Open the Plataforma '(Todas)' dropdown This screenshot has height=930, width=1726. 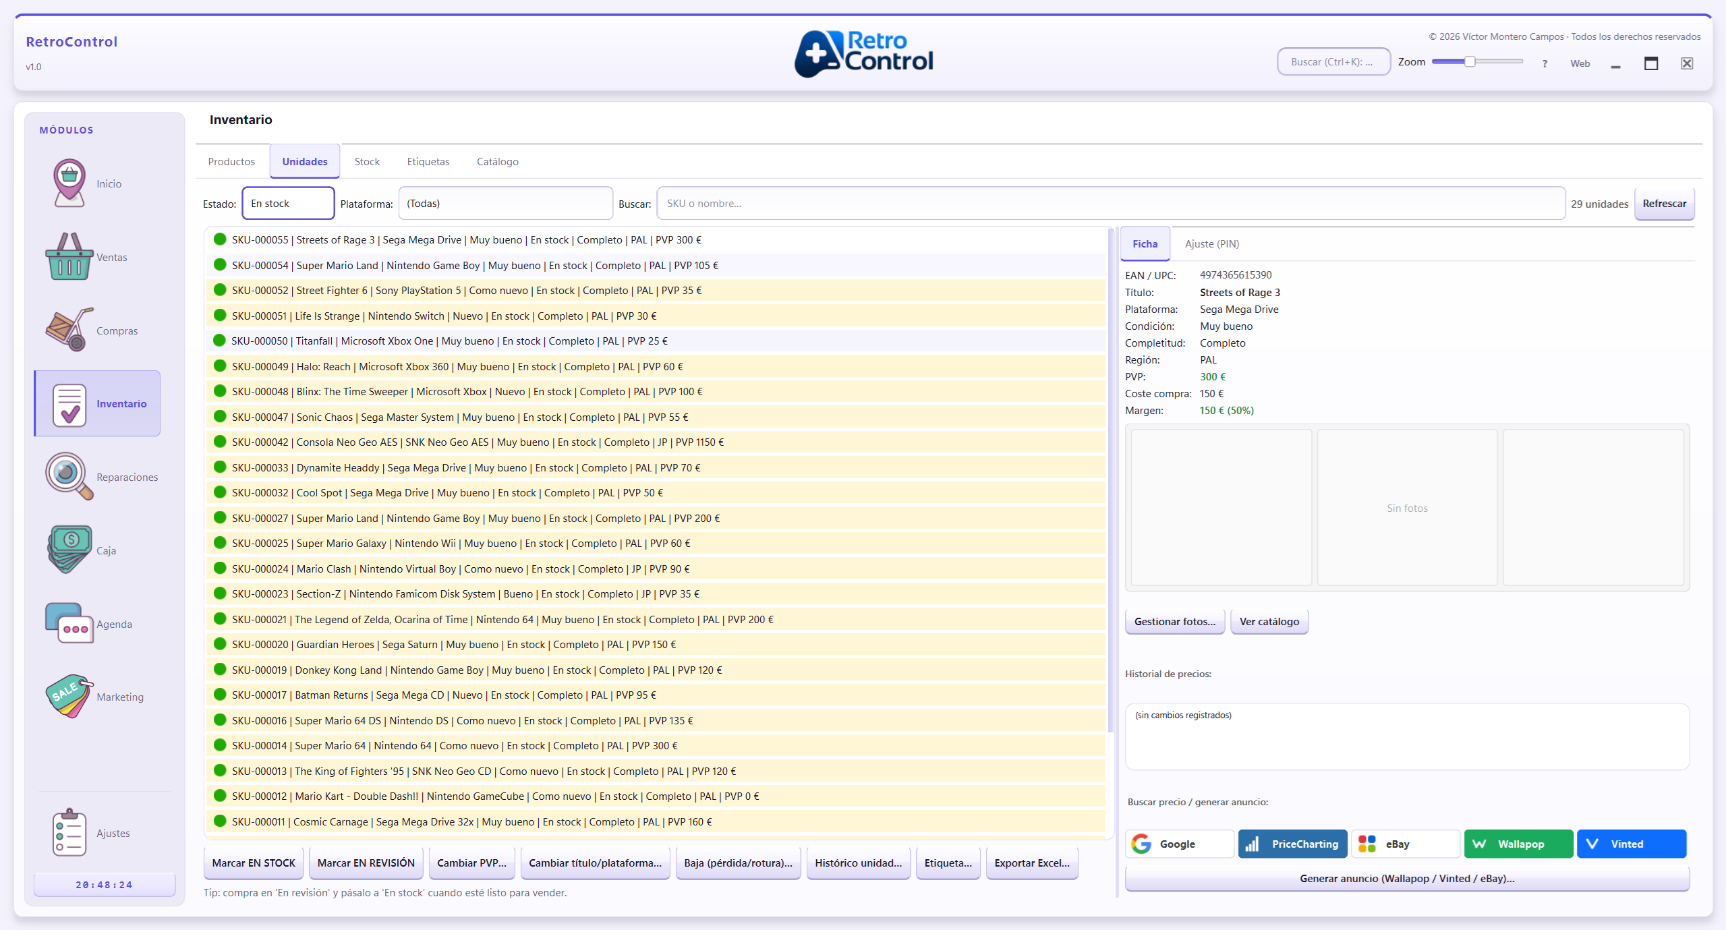[505, 204]
